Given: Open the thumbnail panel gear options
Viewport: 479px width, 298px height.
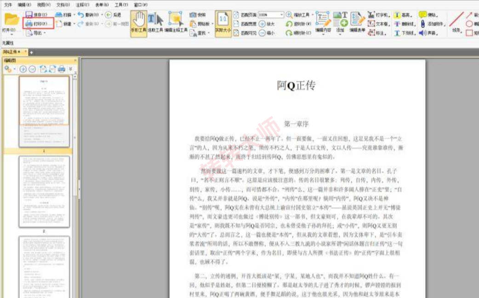Looking at the screenshot, I should tap(8, 69).
